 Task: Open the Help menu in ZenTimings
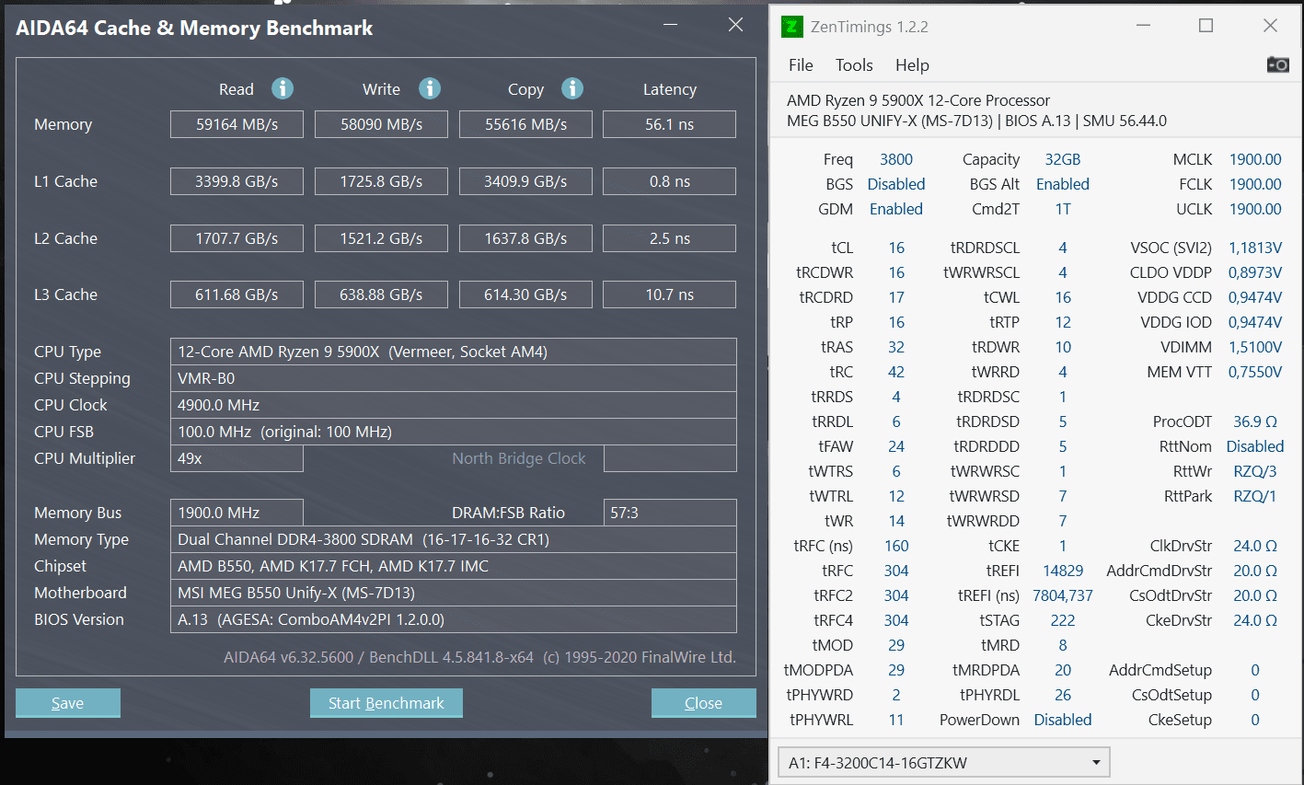point(912,65)
